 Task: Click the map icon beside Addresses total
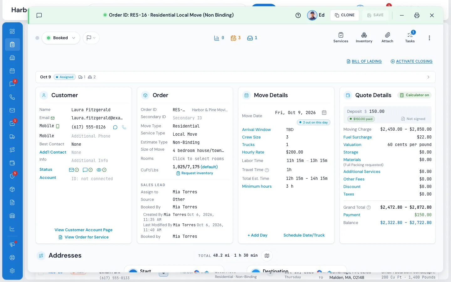click(267, 256)
